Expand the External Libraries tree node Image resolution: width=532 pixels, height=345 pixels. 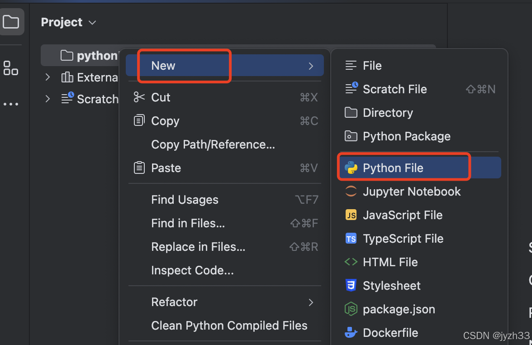click(47, 77)
